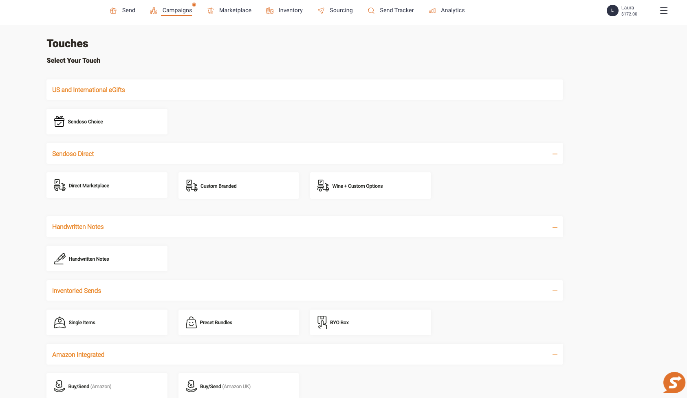The height and width of the screenshot is (398, 687).
Task: Open the Sourcing tab
Action: coord(341,11)
